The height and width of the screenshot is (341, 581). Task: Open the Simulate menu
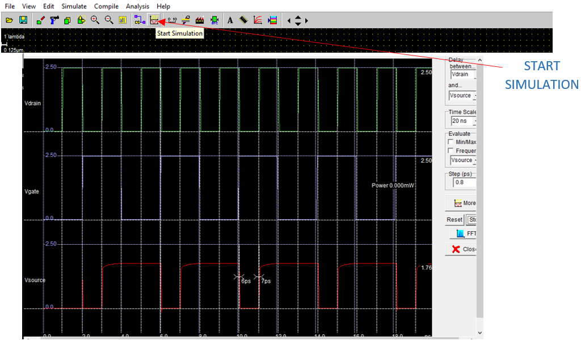pyautogui.click(x=74, y=6)
